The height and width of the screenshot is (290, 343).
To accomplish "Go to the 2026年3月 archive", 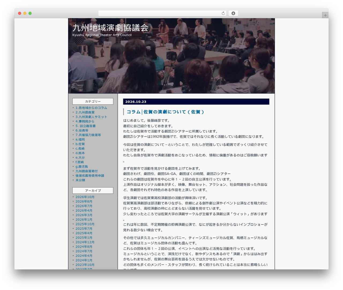I will pyautogui.click(x=84, y=215).
